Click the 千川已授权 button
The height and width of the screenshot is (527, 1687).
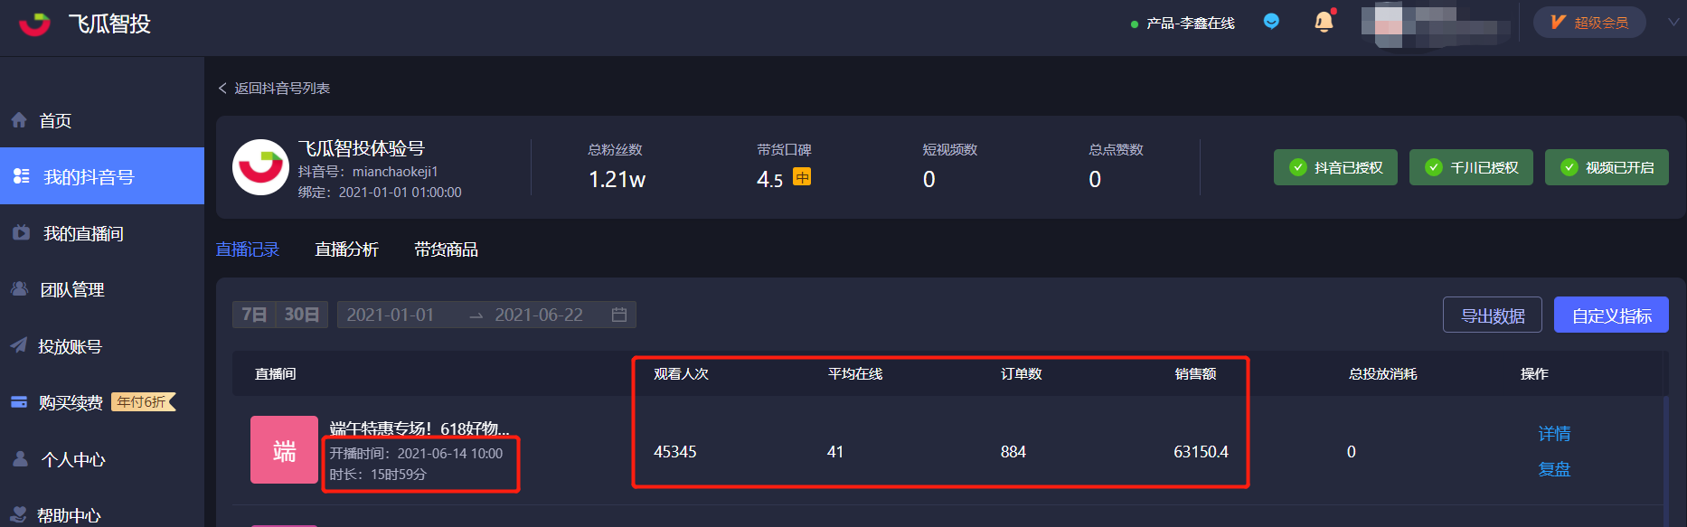point(1471,167)
